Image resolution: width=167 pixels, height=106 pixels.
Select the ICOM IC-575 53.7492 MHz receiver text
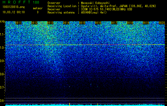[x=106, y=9]
